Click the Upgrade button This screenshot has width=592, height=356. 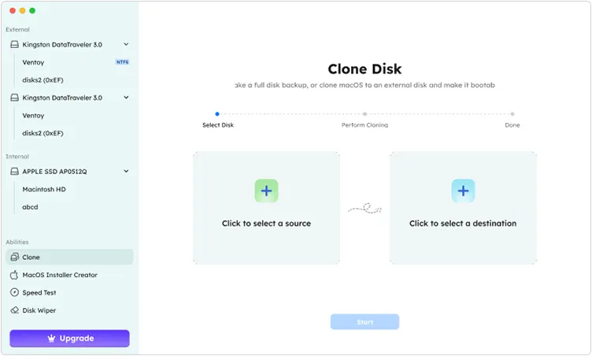pyautogui.click(x=69, y=338)
